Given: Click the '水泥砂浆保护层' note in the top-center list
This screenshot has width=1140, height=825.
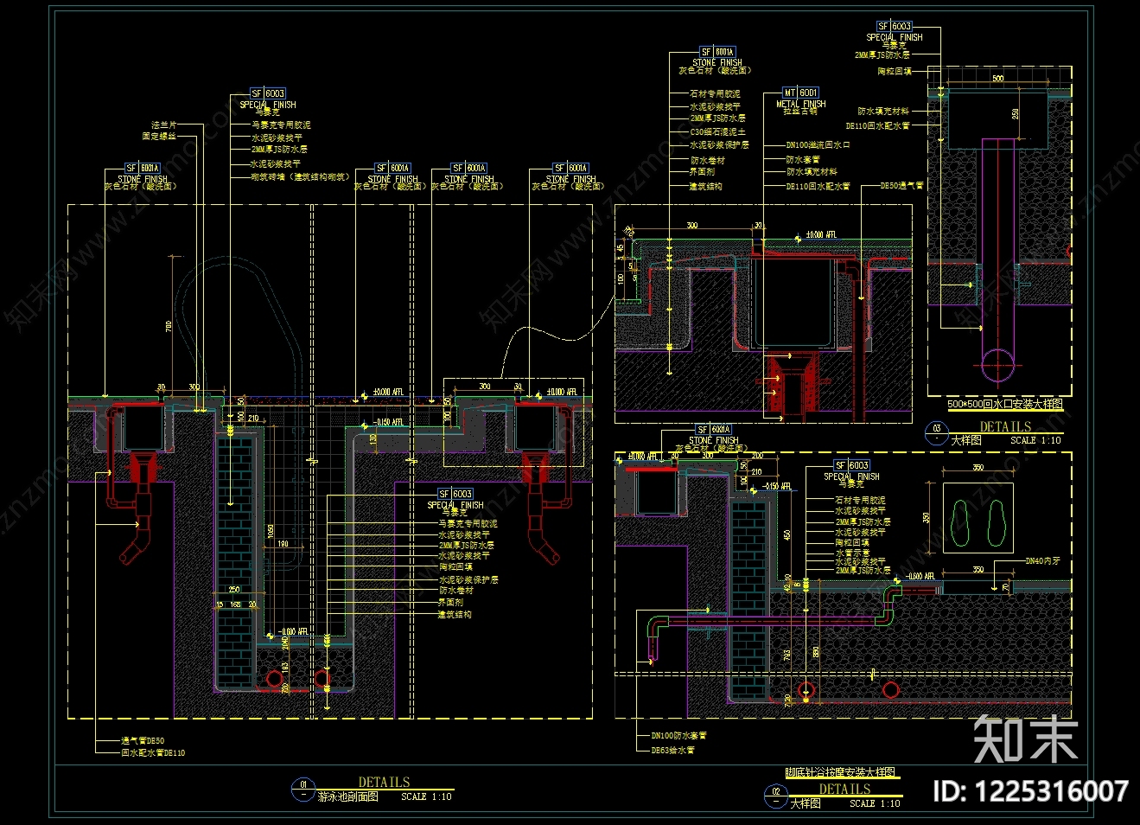Looking at the screenshot, I should click(719, 145).
